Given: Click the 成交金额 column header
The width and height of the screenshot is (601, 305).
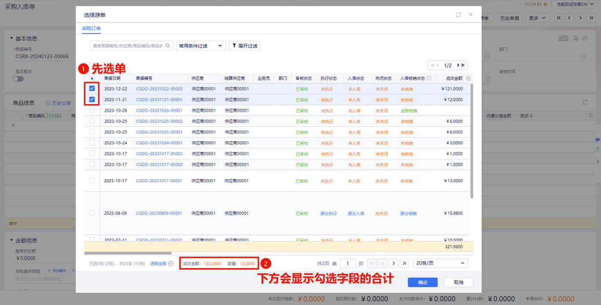Looking at the screenshot, I should coord(454,79).
